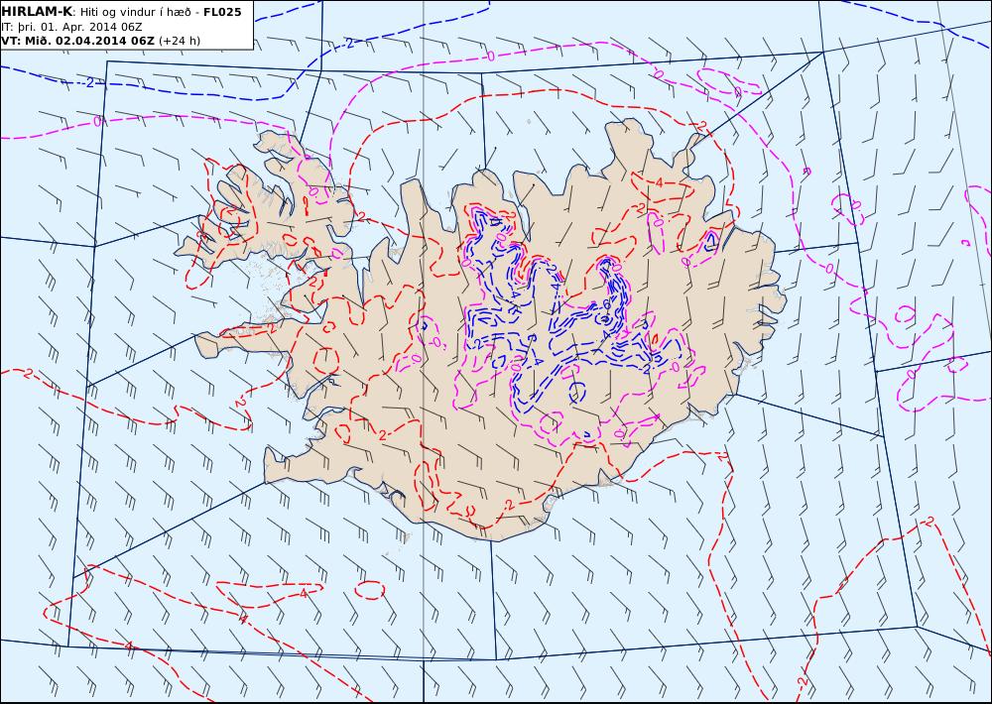Click the 'IT: þri. 01. Apr. 2014 06Z' line
The height and width of the screenshot is (704, 992).
pyautogui.click(x=71, y=27)
